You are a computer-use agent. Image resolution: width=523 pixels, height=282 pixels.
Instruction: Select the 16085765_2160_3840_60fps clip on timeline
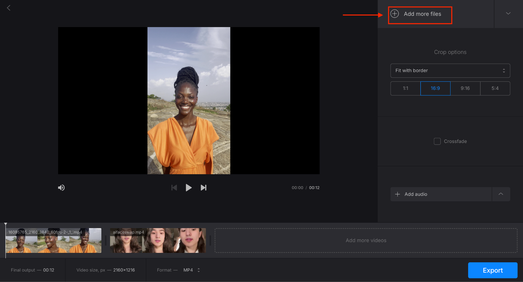point(54,240)
